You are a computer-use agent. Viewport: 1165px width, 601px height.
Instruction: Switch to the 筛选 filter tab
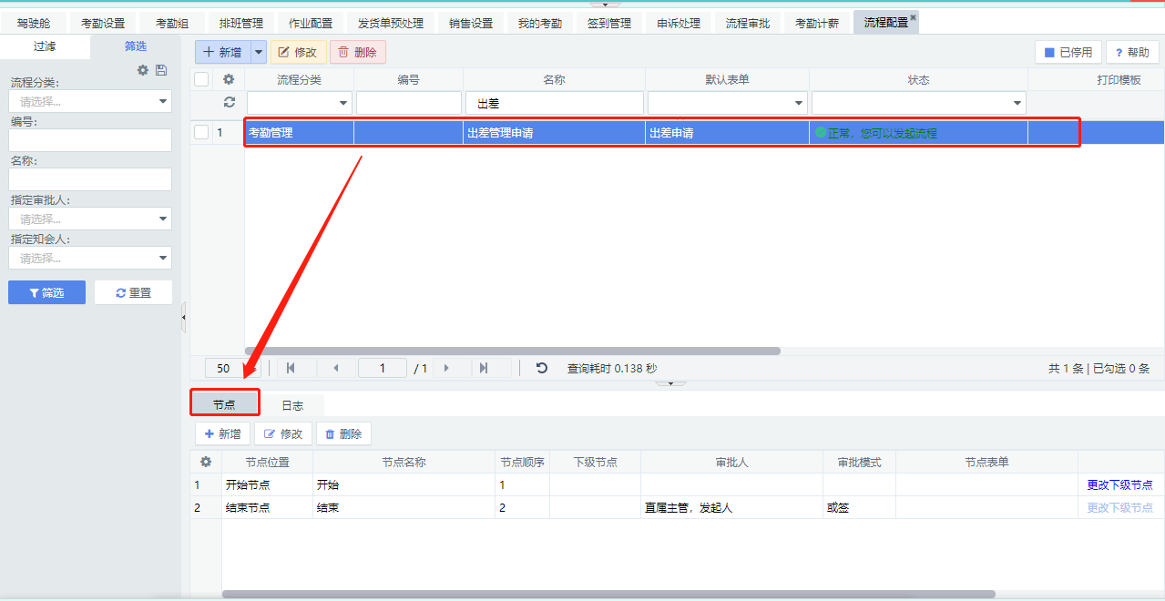click(136, 46)
